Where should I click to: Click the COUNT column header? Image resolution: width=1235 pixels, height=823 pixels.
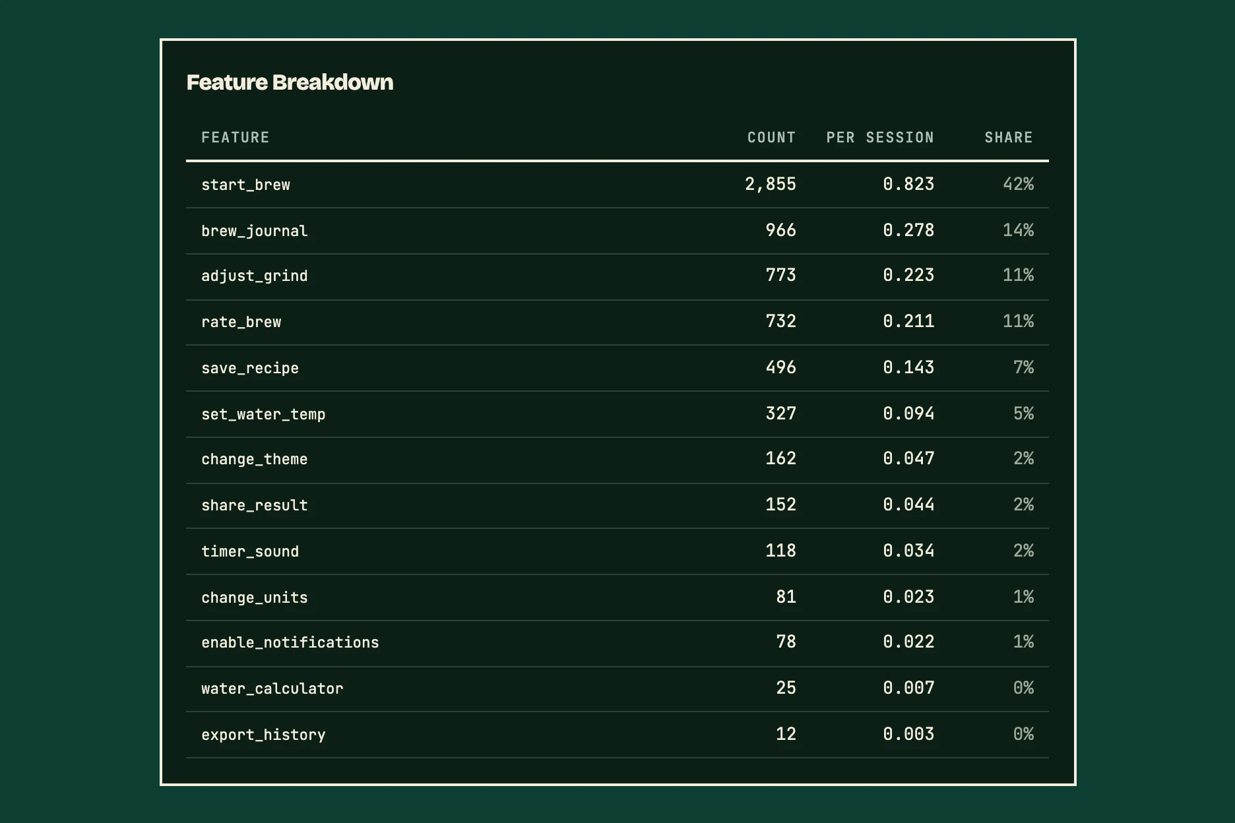(771, 137)
